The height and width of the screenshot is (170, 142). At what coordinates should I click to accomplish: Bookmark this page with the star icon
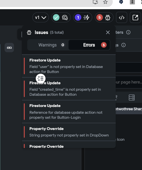(x=105, y=2)
